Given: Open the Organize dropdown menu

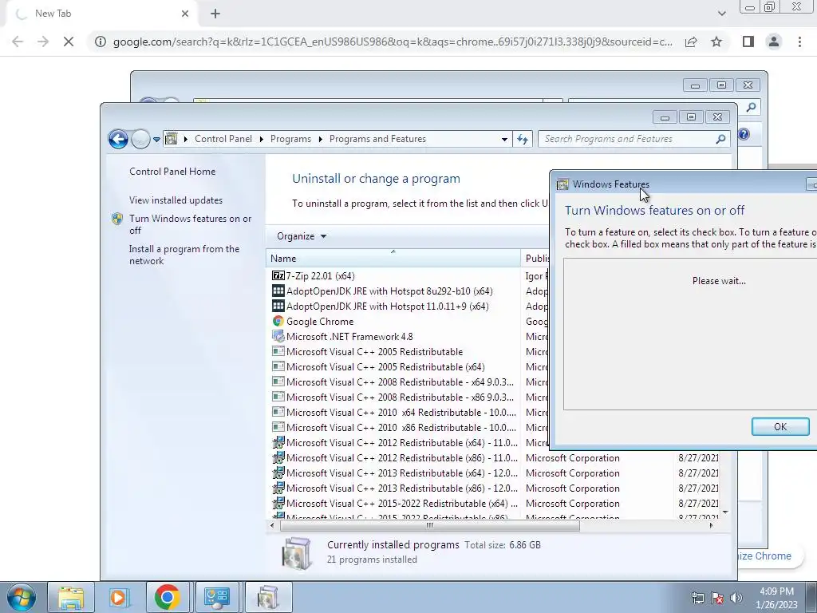Looking at the screenshot, I should pos(302,236).
